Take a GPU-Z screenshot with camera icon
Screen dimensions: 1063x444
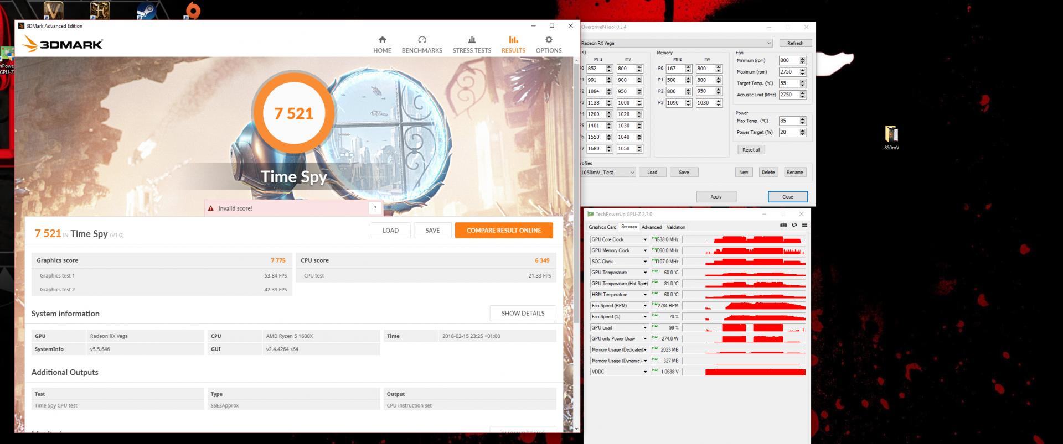[x=783, y=225]
